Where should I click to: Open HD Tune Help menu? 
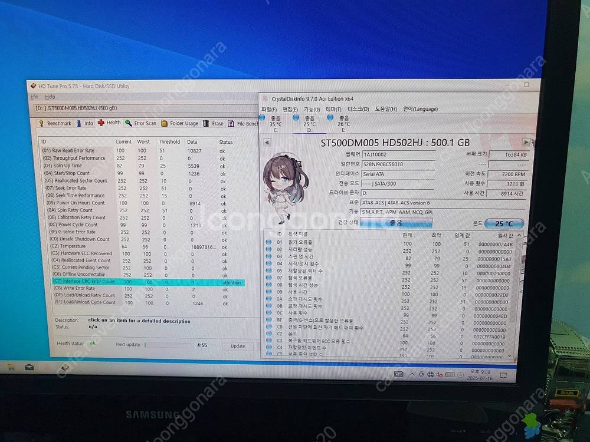coord(50,97)
